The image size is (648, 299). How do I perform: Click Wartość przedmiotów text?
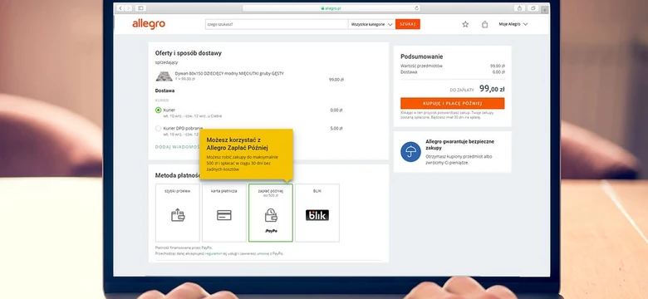point(421,66)
